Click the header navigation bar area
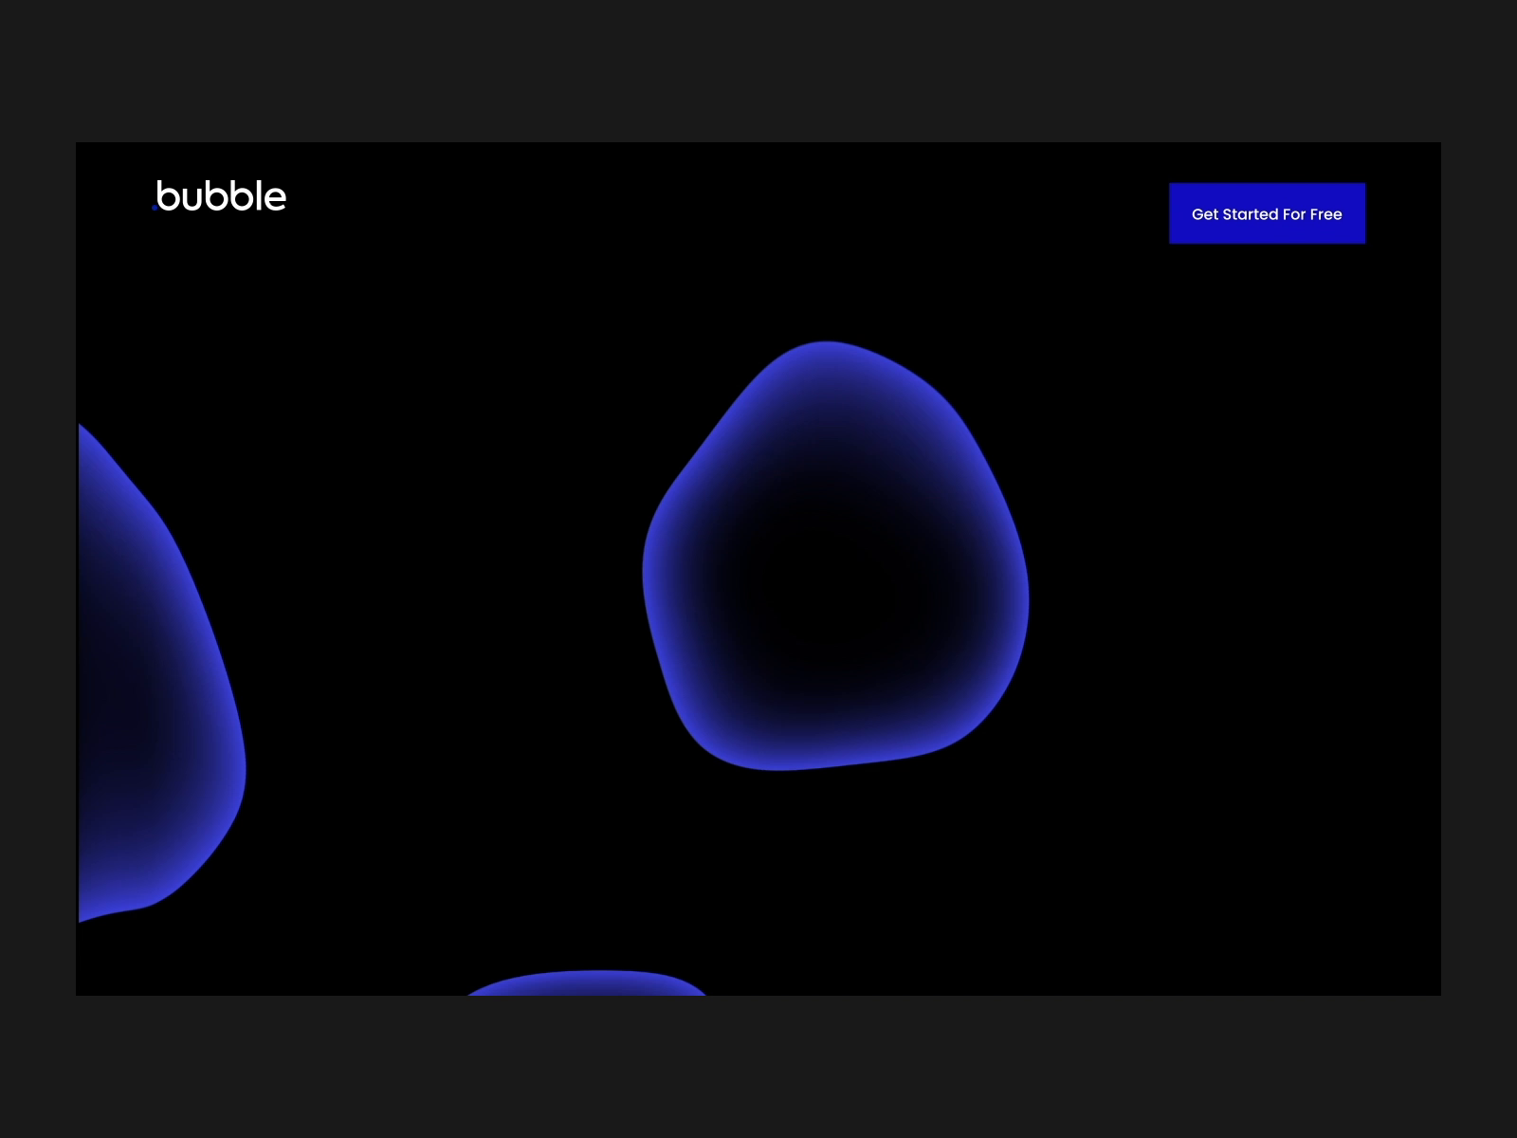 click(x=758, y=199)
